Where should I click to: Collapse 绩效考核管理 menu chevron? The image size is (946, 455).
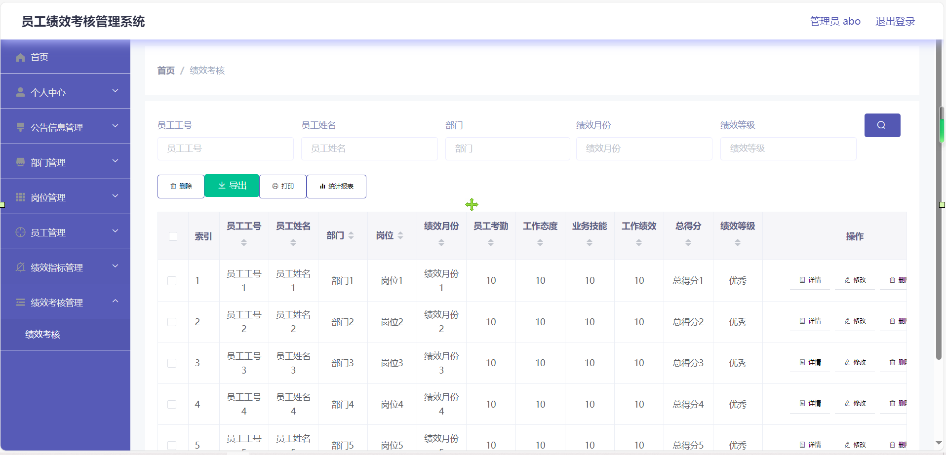click(115, 301)
